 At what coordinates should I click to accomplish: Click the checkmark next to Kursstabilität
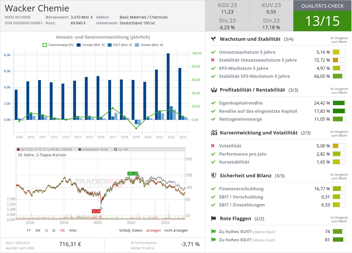pyautogui.click(x=213, y=162)
